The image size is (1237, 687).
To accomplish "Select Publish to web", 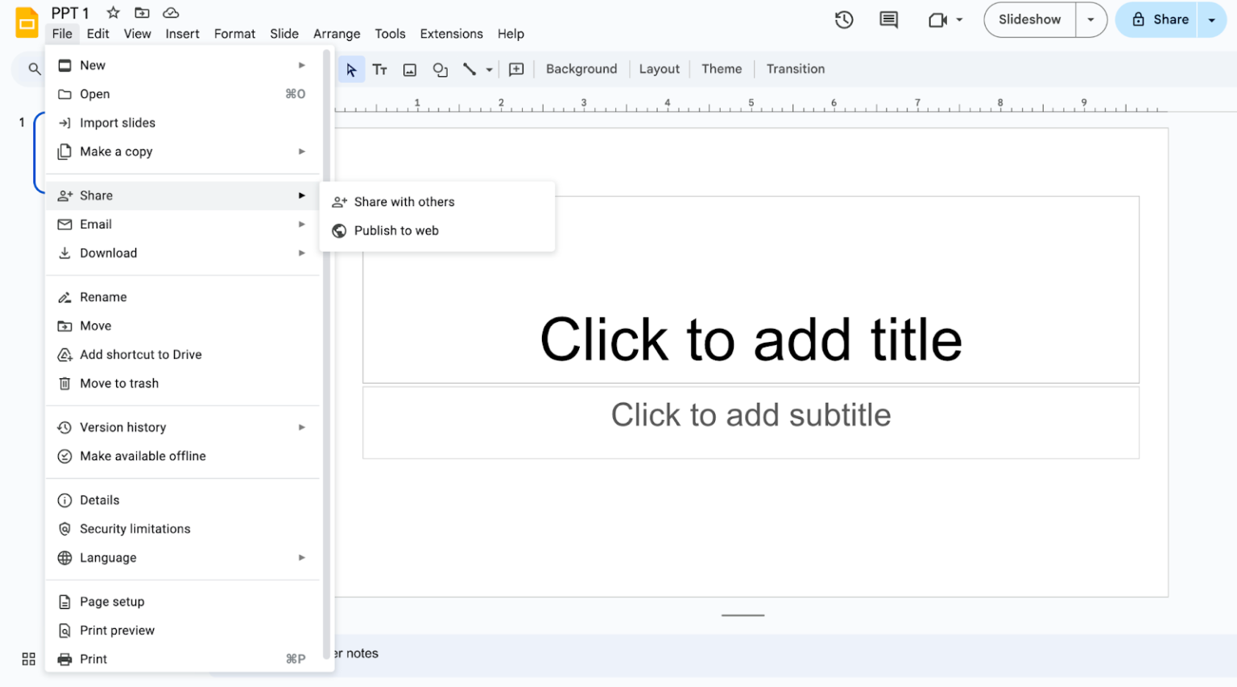I will coord(395,231).
